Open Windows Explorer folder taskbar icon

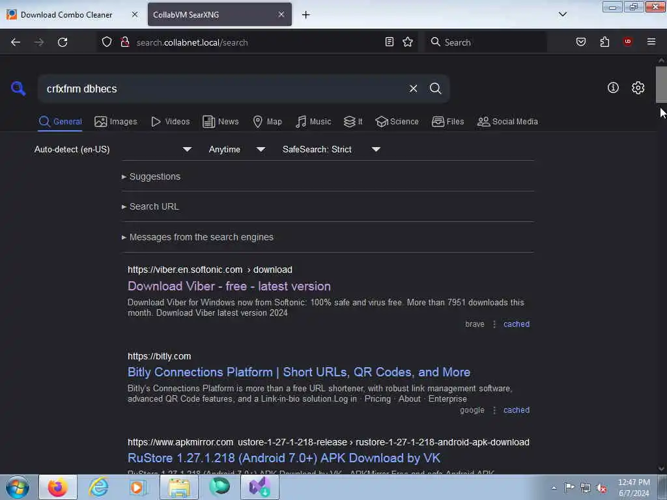[x=179, y=487]
